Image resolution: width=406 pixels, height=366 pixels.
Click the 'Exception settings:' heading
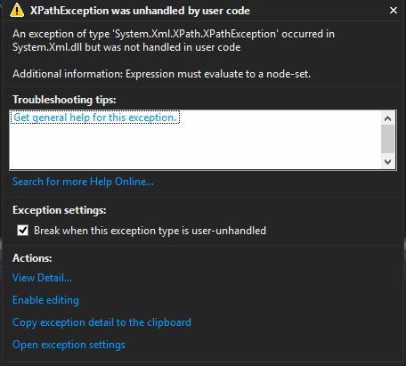click(x=60, y=210)
